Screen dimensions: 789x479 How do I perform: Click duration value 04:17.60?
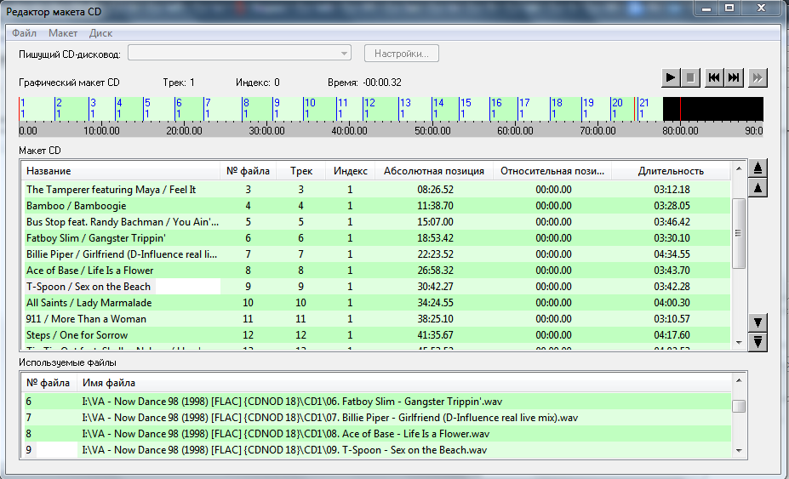click(672, 334)
